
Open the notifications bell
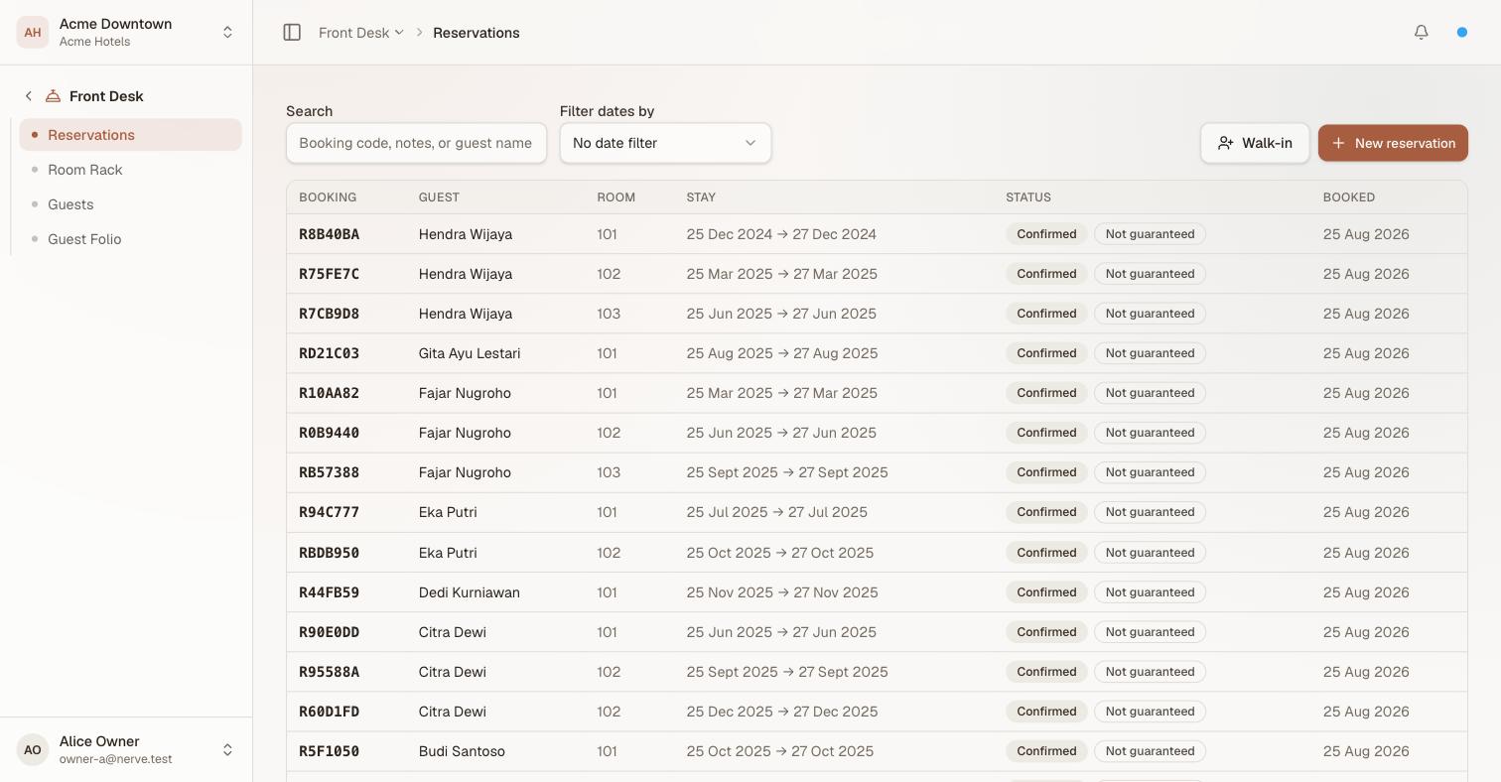coord(1422,33)
